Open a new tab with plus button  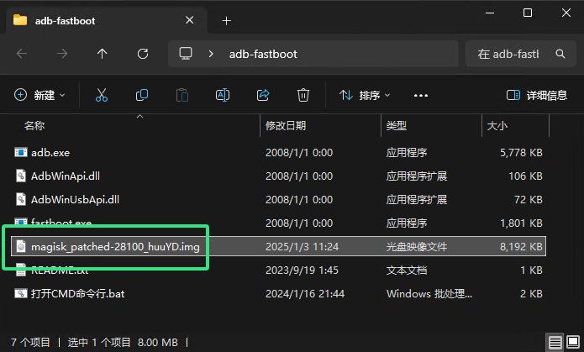[x=226, y=20]
